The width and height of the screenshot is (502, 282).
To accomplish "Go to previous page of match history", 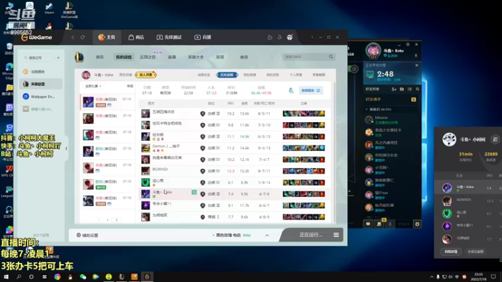I will click(99, 220).
